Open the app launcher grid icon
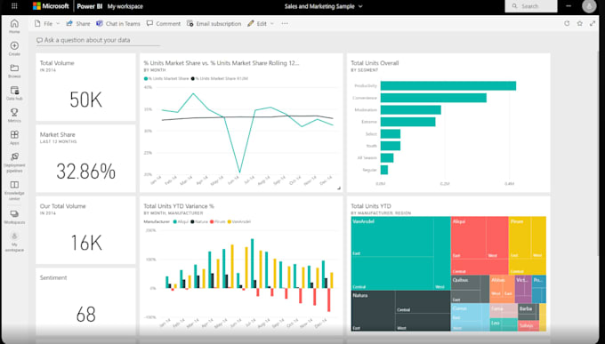 (14, 6)
